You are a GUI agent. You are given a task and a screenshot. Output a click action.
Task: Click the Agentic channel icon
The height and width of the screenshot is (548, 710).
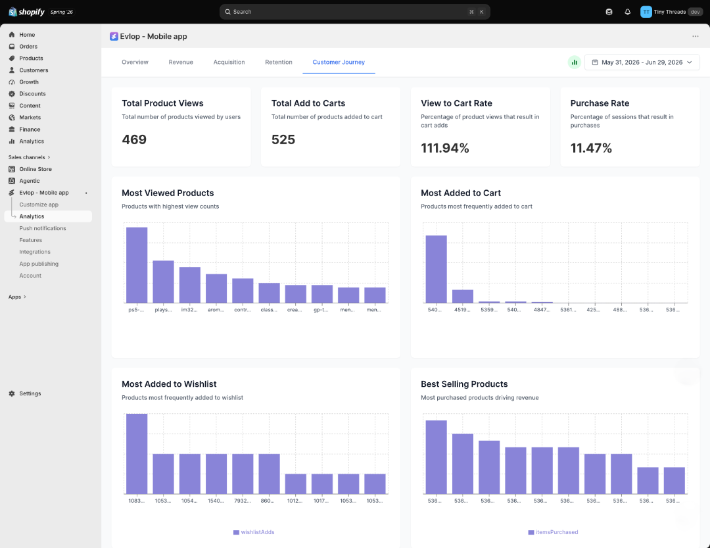tap(12, 181)
